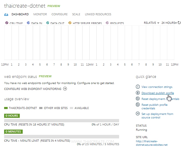The width and height of the screenshot is (186, 149).
Task: Refresh the chart with the reload icon
Action: pyautogui.click(x=179, y=23)
